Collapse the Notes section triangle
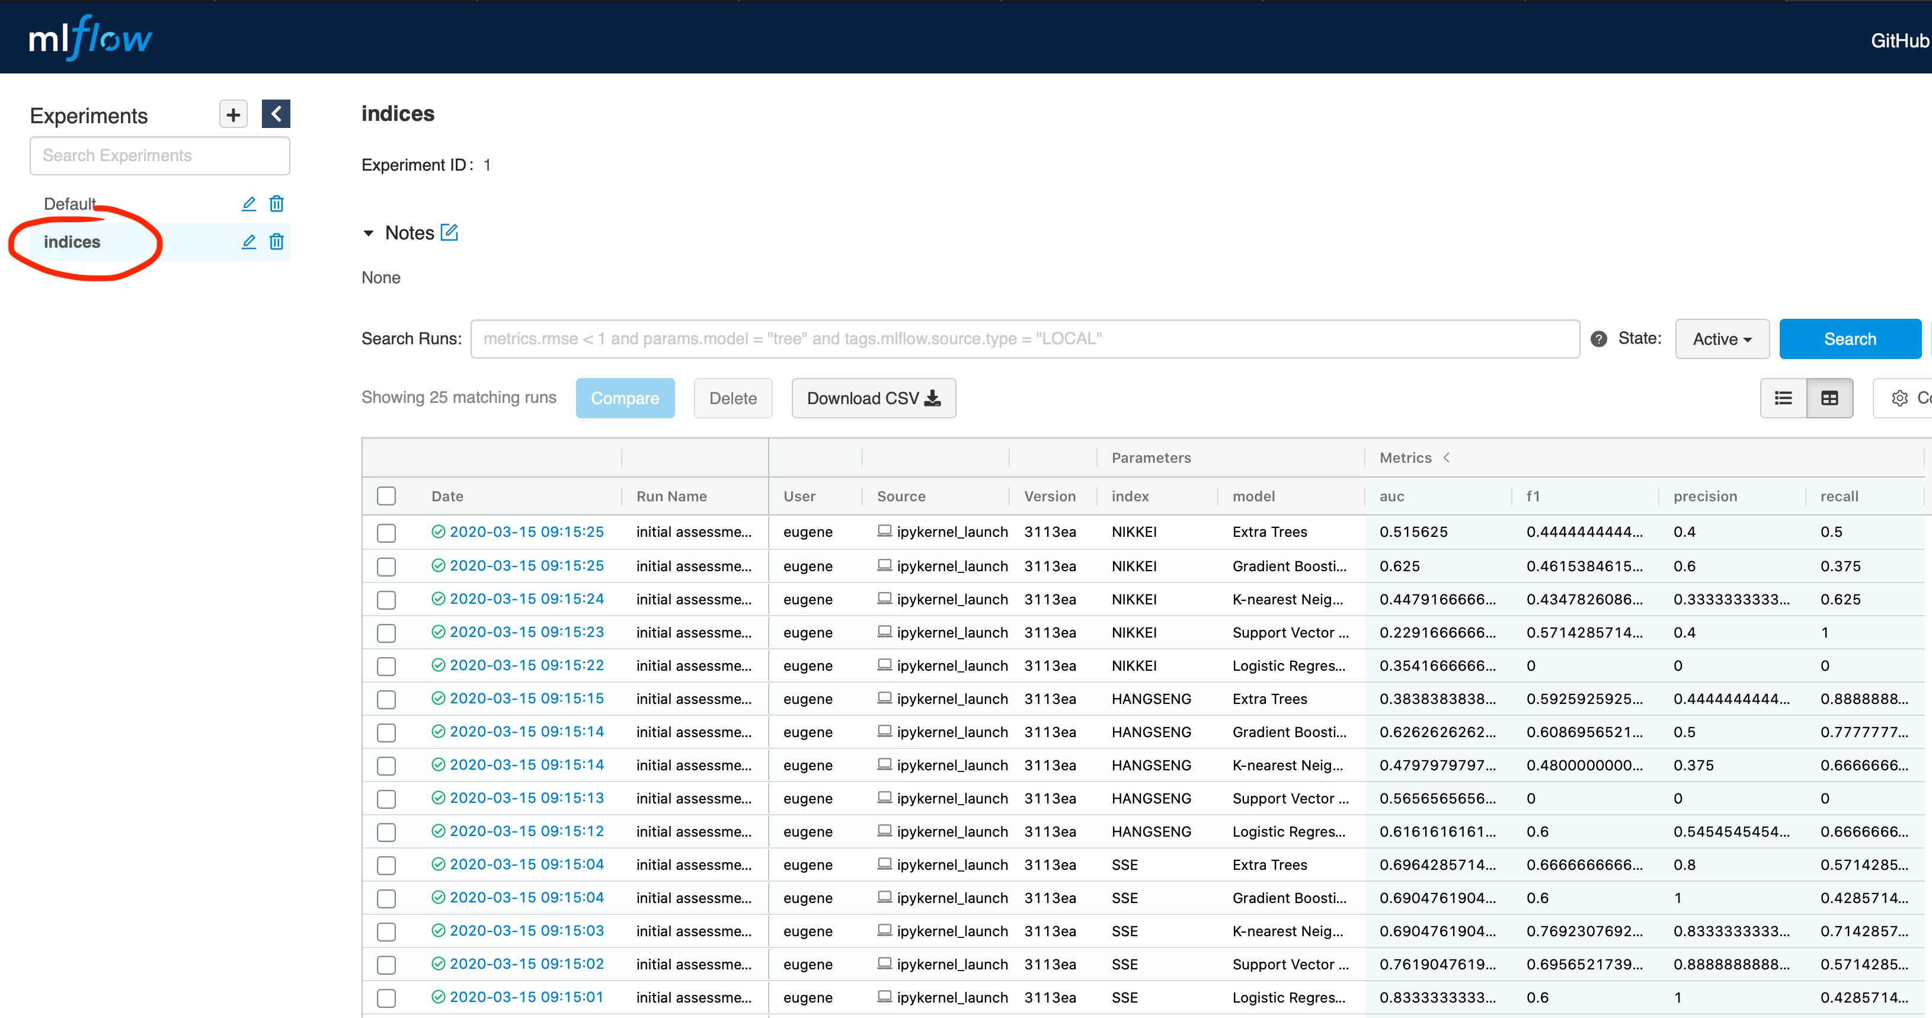1932x1018 pixels. [368, 233]
